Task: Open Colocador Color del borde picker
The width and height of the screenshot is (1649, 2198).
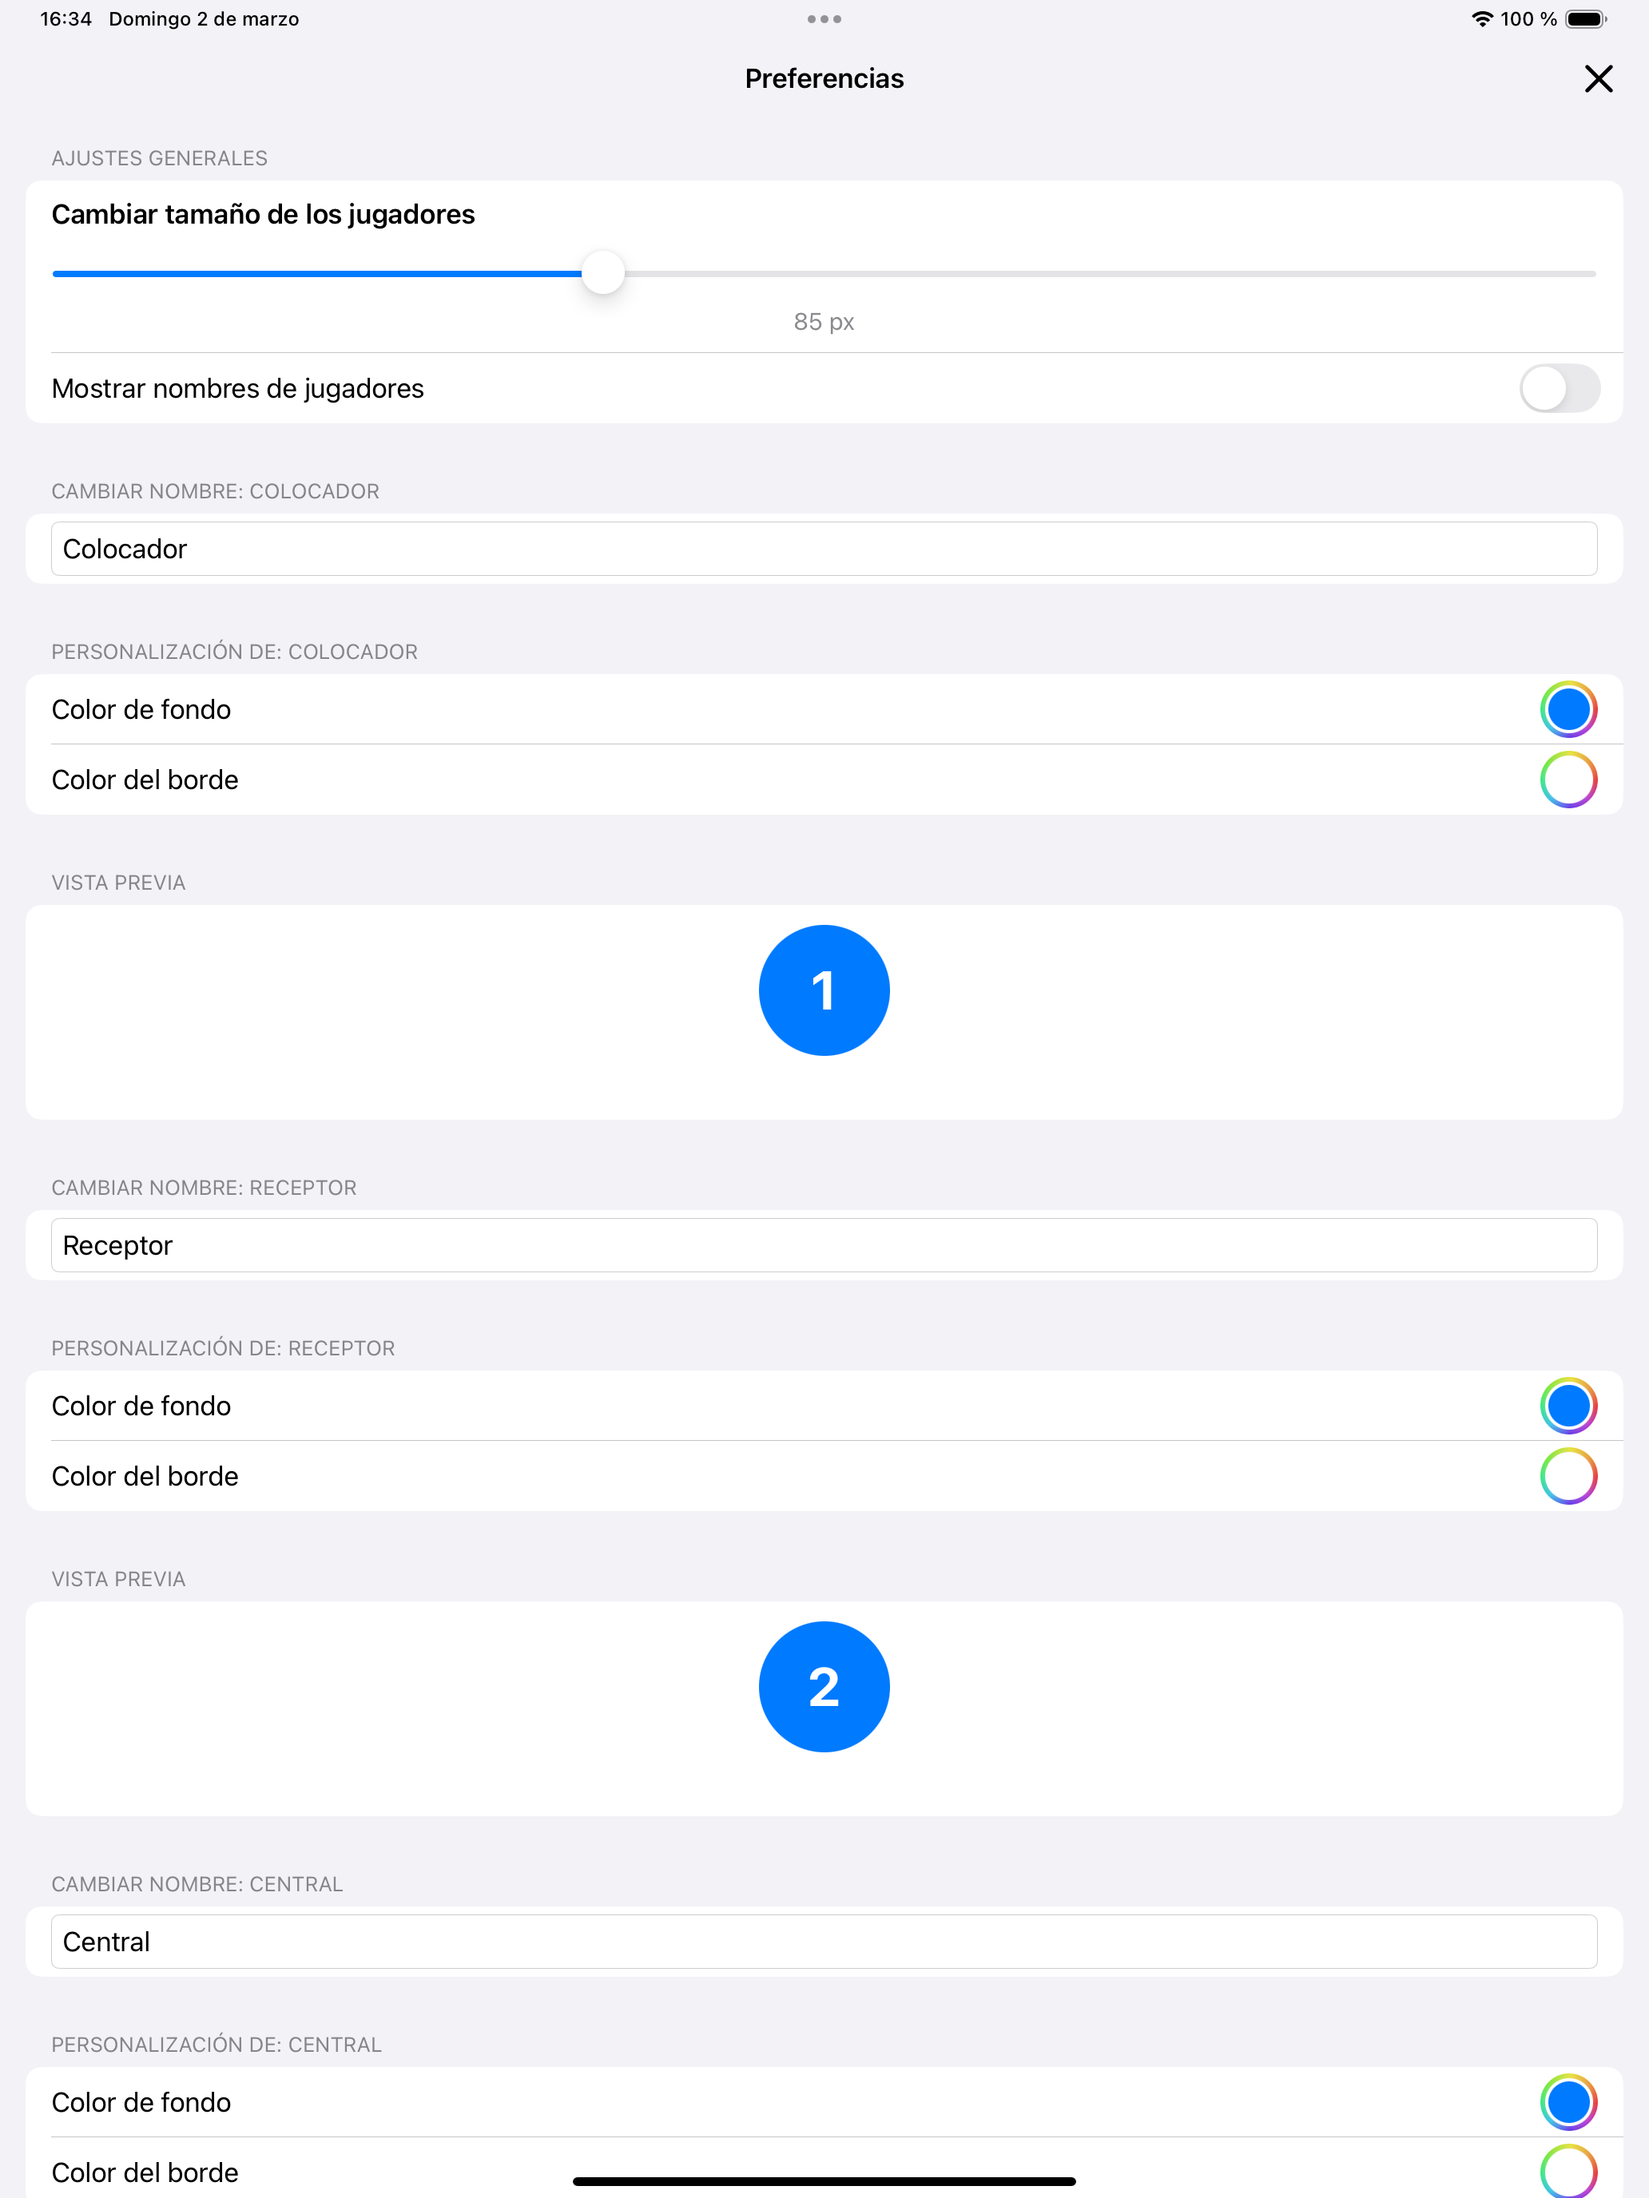Action: click(1568, 780)
